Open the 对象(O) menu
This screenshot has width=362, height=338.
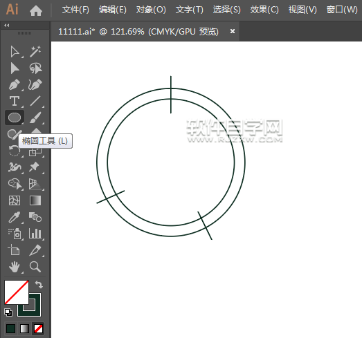tap(151, 10)
